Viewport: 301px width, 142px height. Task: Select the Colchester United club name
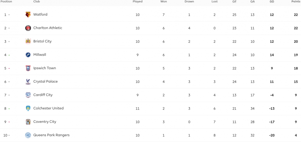click(x=49, y=108)
